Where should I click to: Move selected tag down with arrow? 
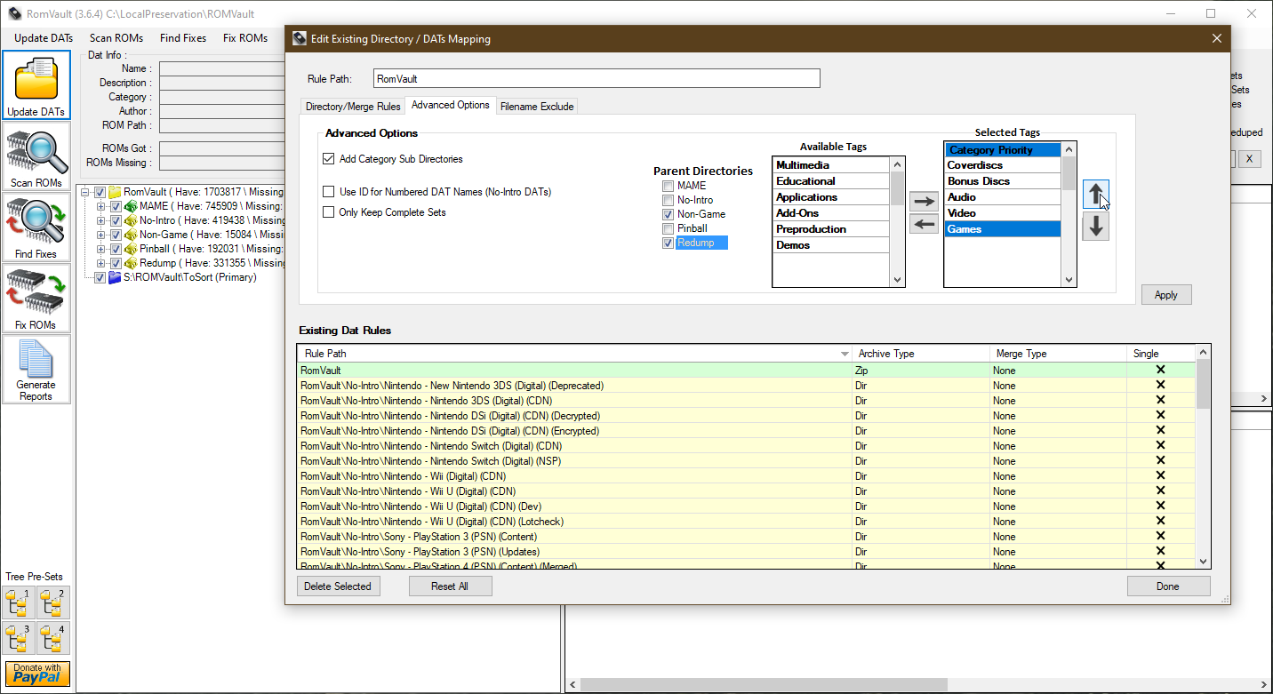1096,226
